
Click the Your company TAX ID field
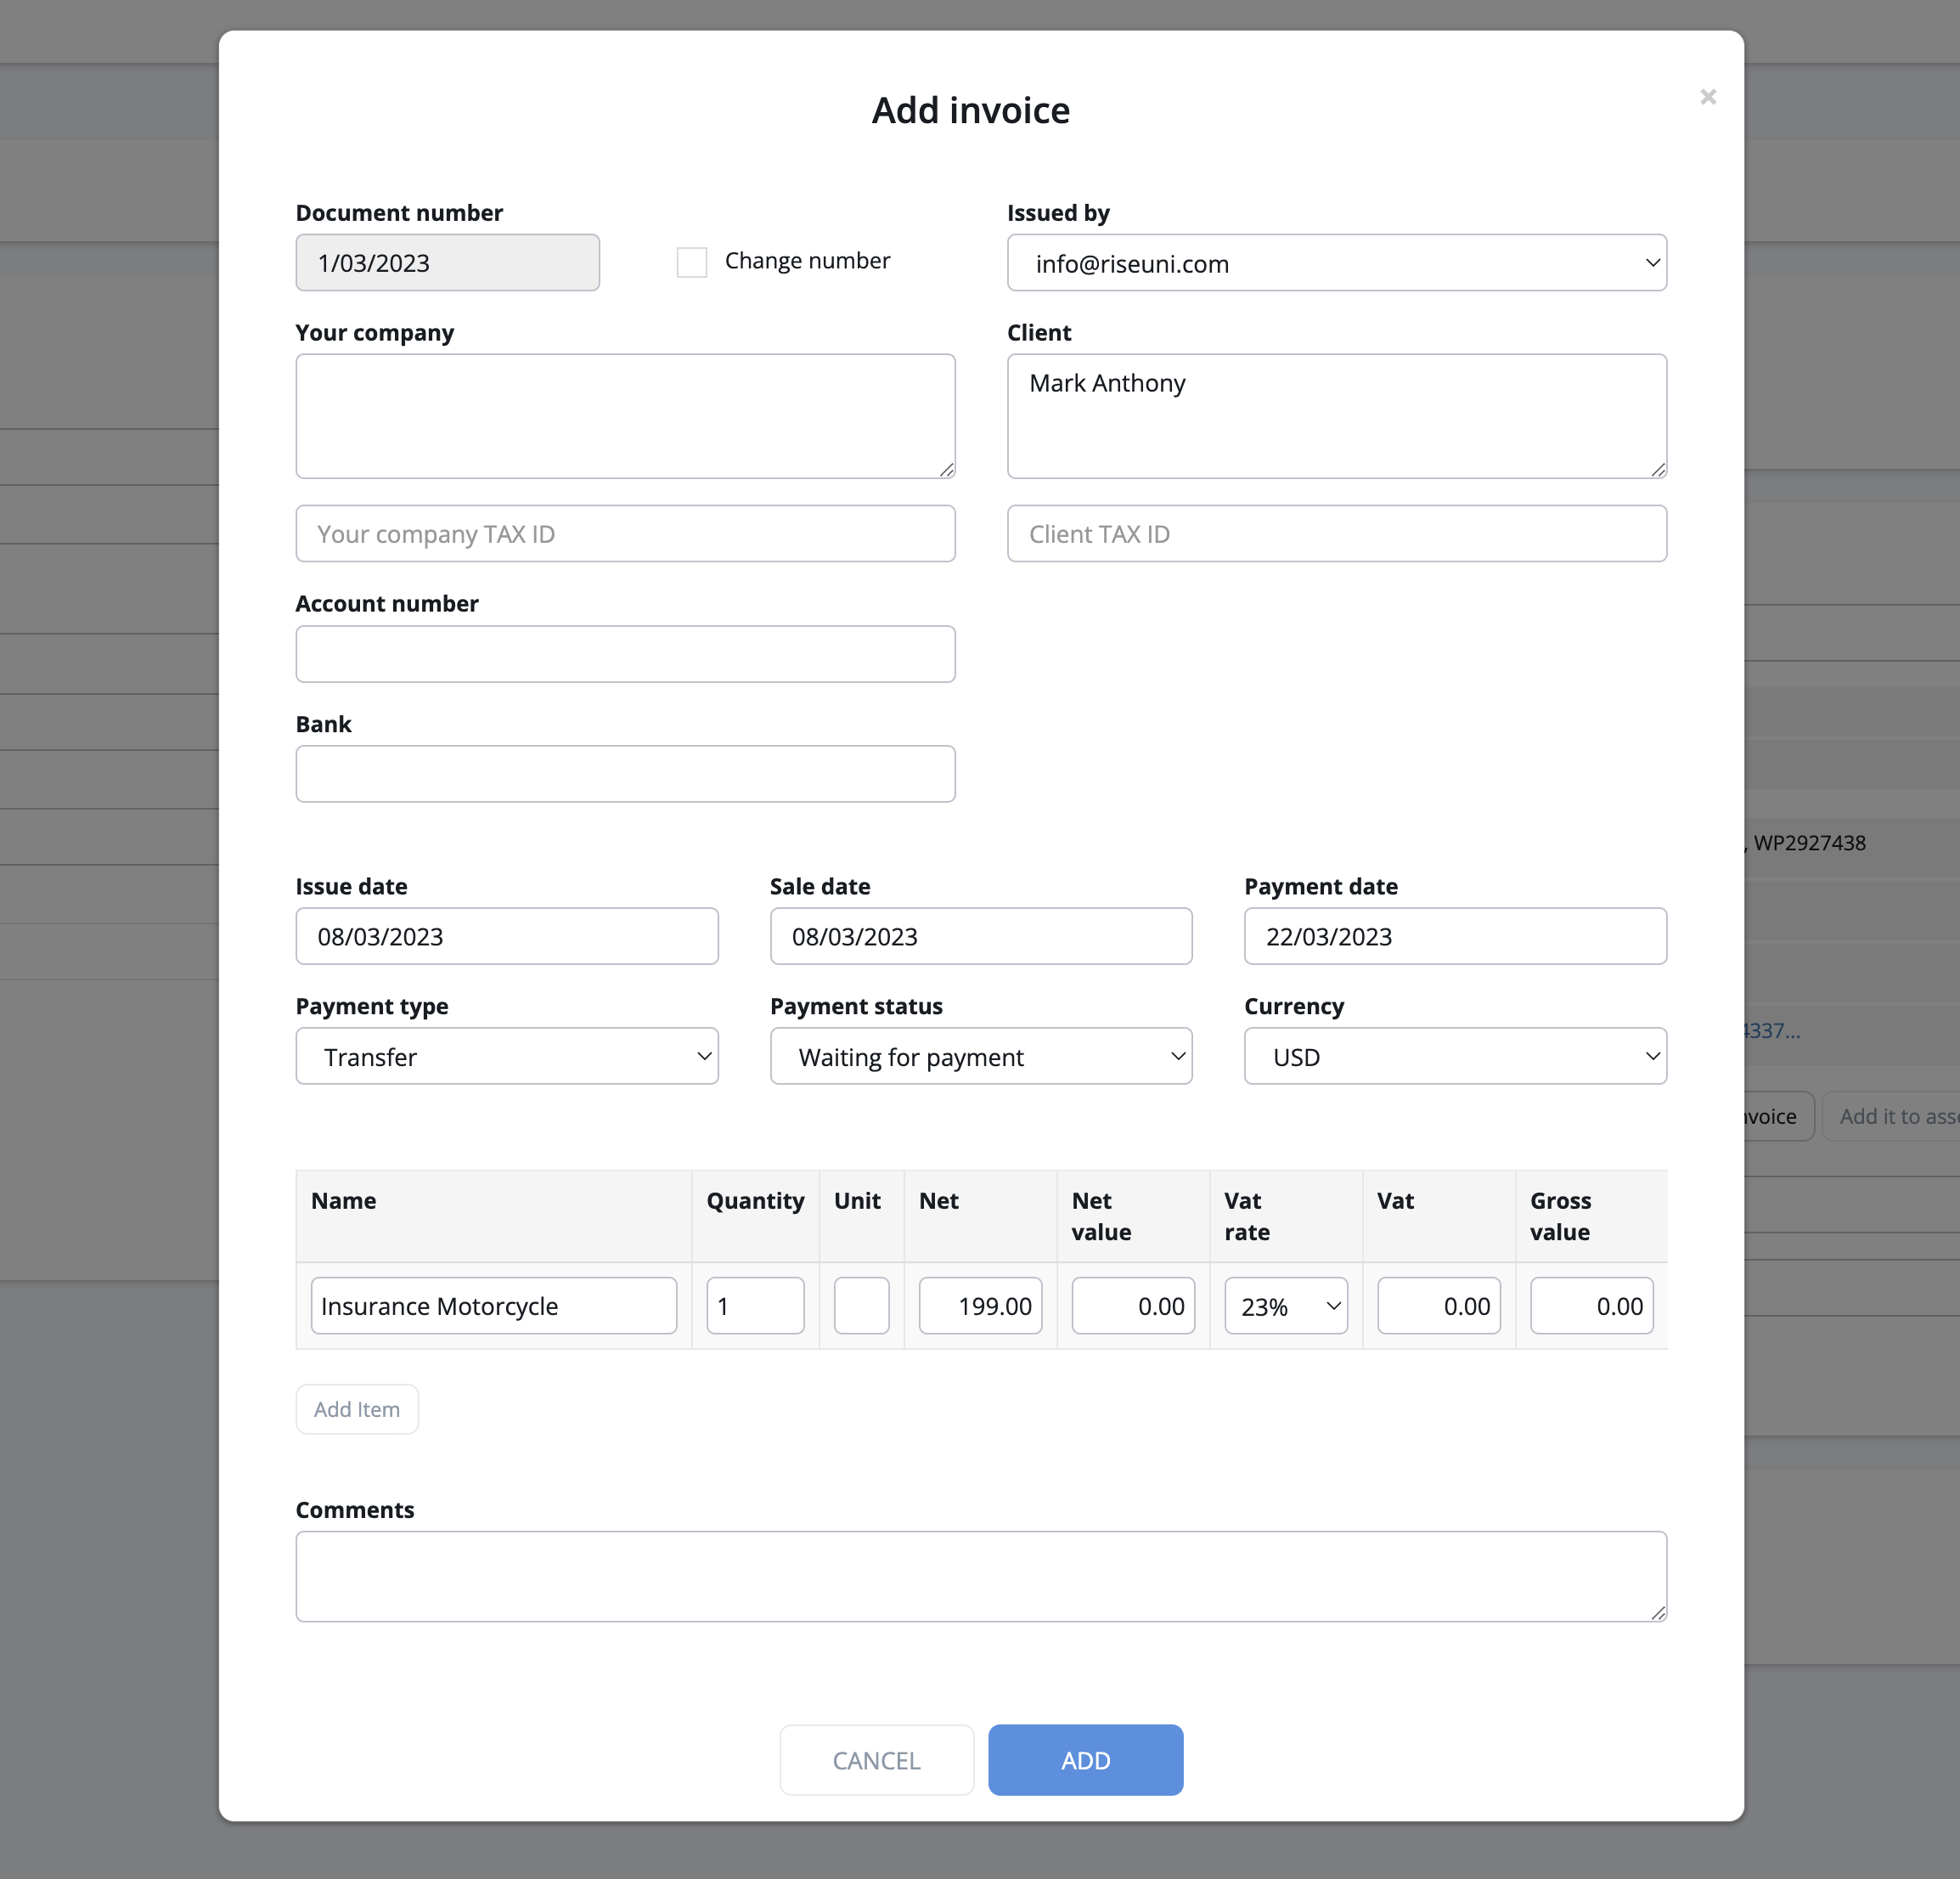pos(625,534)
